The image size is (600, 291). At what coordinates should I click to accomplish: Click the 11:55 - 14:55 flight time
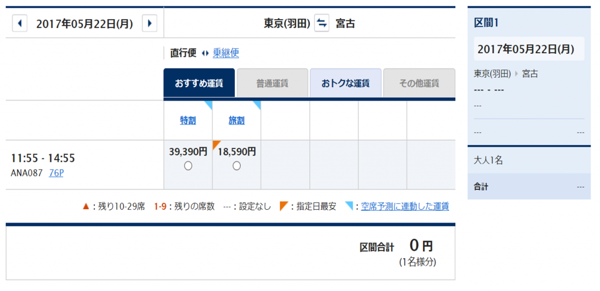[43, 158]
